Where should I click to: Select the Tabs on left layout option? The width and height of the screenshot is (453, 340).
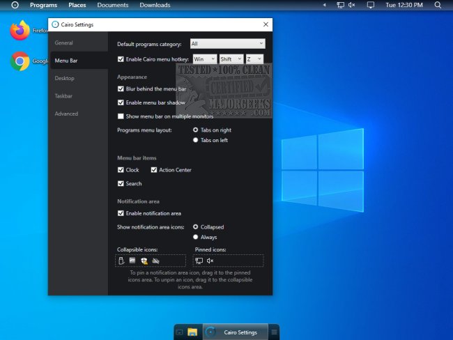196,140
